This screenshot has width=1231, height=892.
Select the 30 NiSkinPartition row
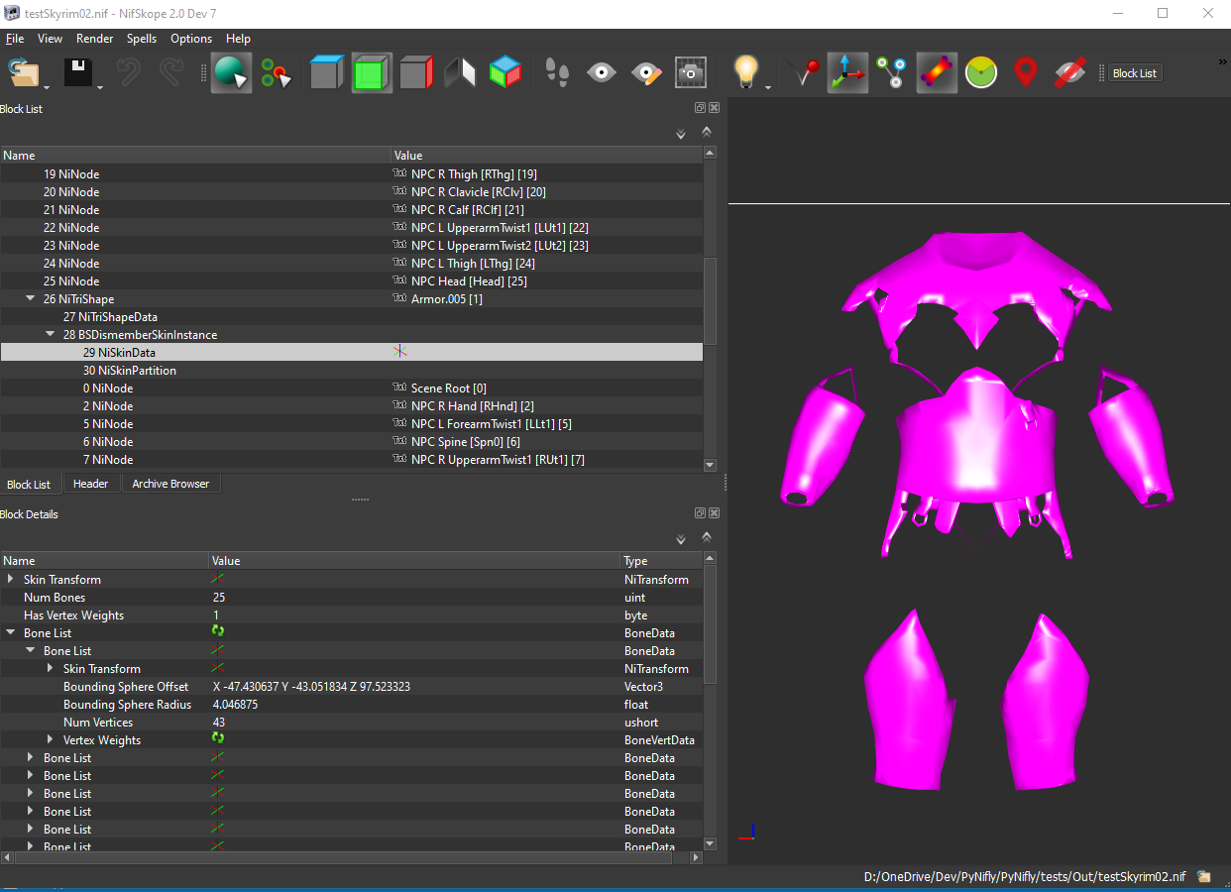coord(352,371)
